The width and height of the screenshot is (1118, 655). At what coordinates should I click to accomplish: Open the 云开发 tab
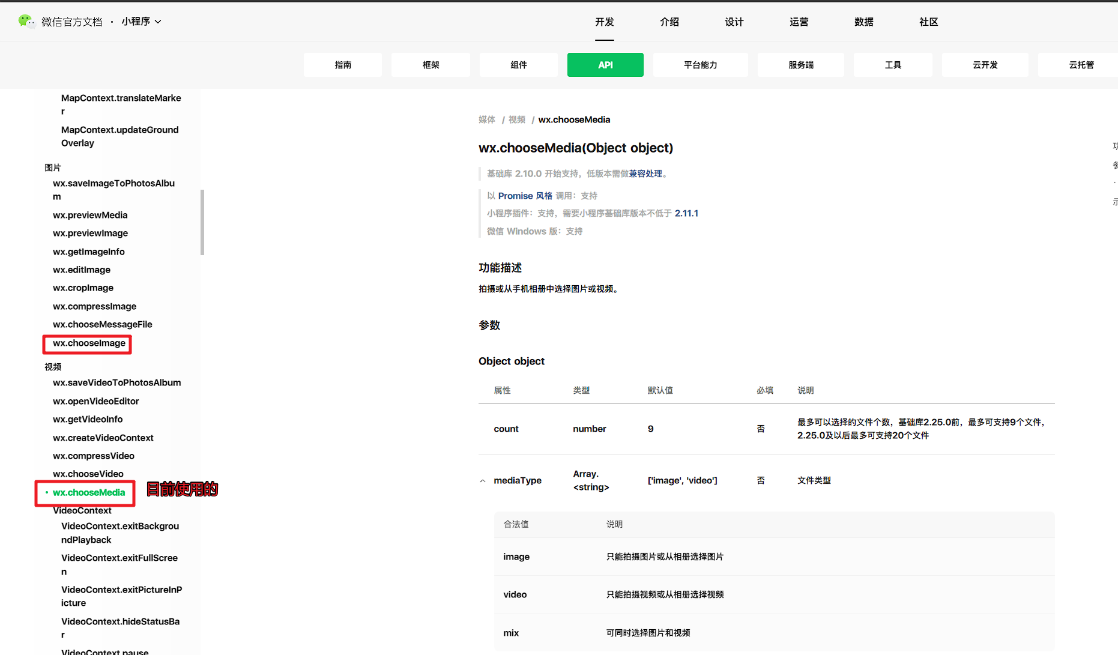(x=985, y=65)
